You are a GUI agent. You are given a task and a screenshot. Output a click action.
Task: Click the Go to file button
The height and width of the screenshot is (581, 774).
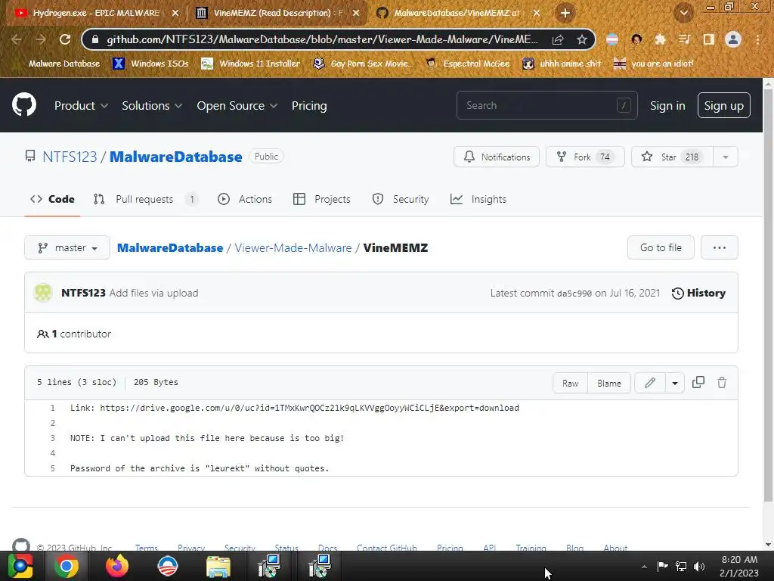661,247
